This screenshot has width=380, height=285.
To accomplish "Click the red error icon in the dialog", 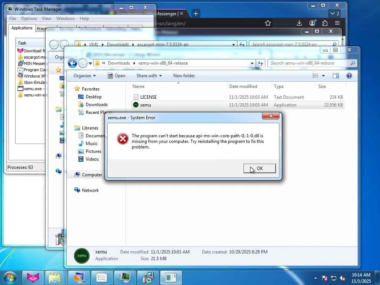I will (x=122, y=139).
